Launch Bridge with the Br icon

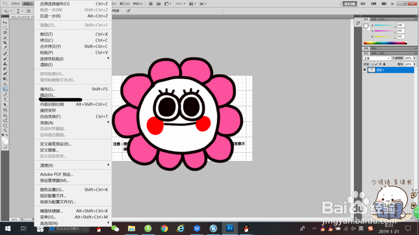tap(151, 4)
